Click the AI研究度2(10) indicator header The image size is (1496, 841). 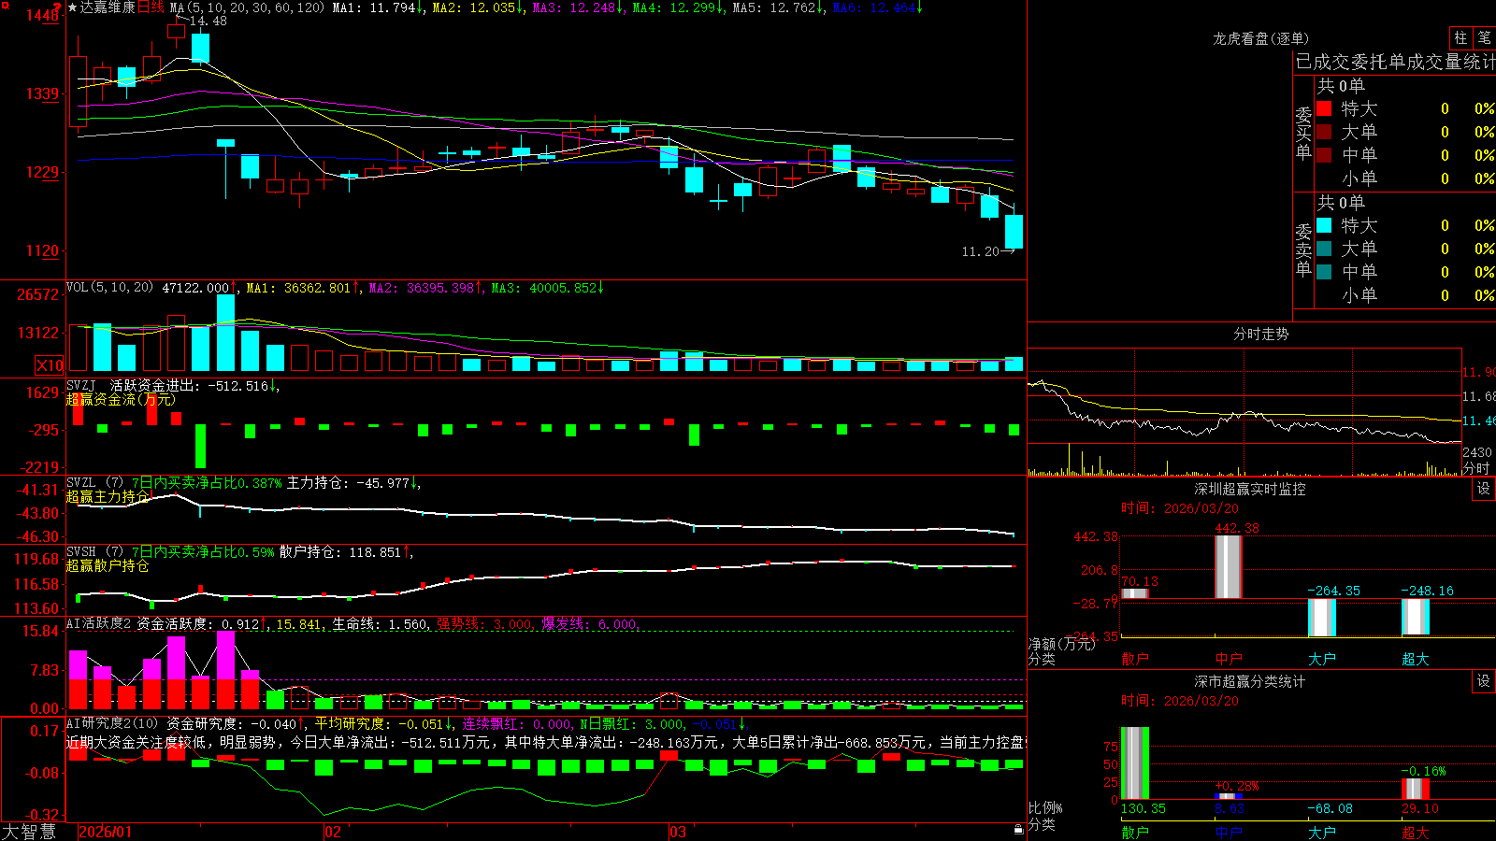[x=112, y=722]
